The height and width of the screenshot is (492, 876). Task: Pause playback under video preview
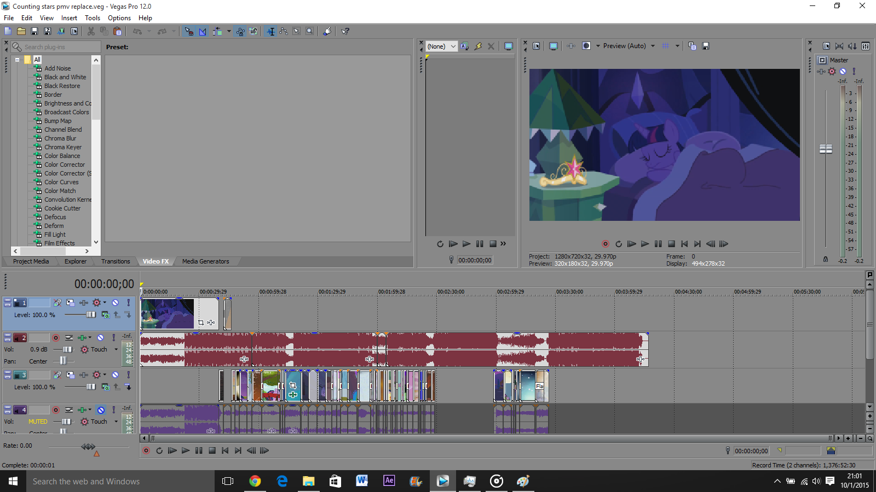tap(658, 244)
